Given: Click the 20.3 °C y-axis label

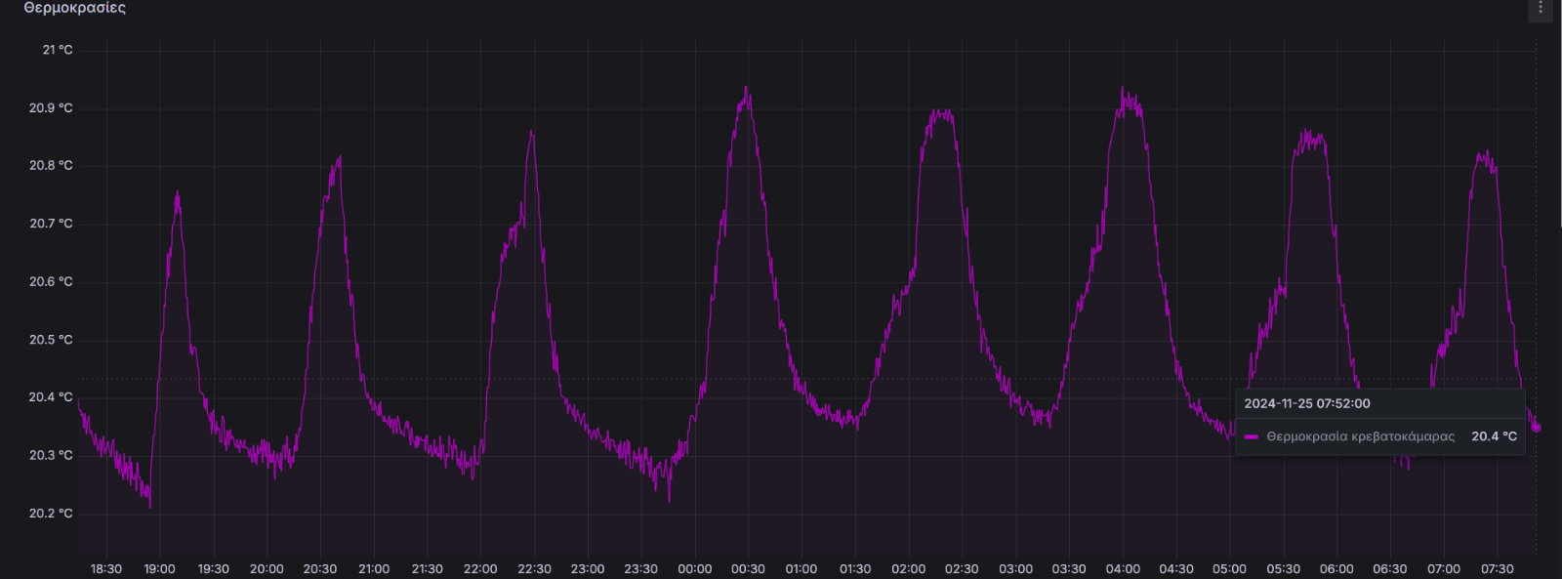Looking at the screenshot, I should pyautogui.click(x=51, y=456).
